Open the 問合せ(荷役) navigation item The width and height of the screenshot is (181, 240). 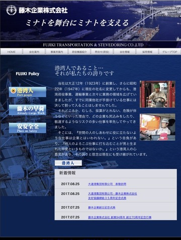coord(102,52)
